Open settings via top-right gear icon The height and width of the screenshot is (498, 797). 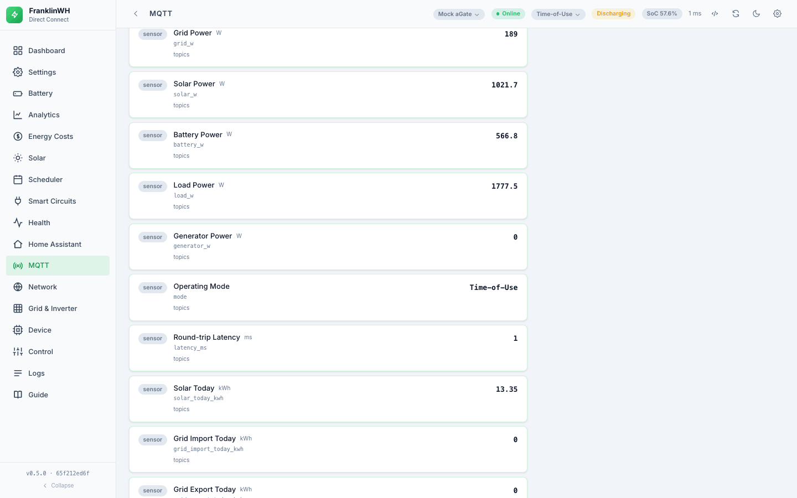coord(777,14)
